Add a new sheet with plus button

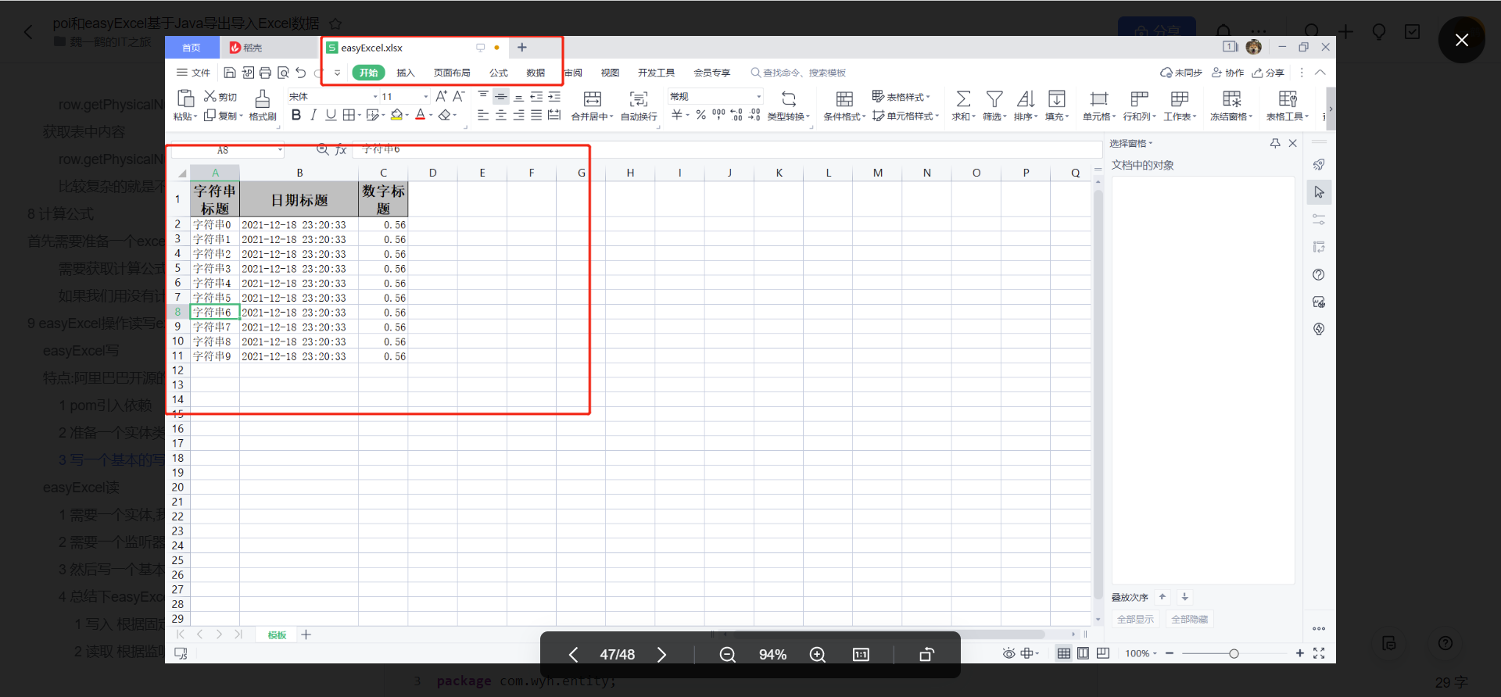(x=306, y=634)
